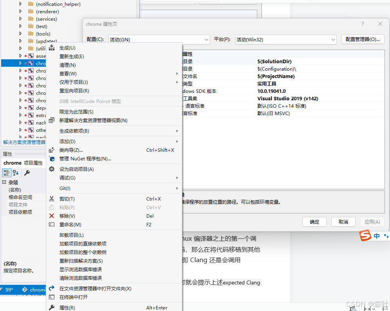Screen dimensions: 390x311
Task: Expand the (services) folder node
Action: [20, 19]
